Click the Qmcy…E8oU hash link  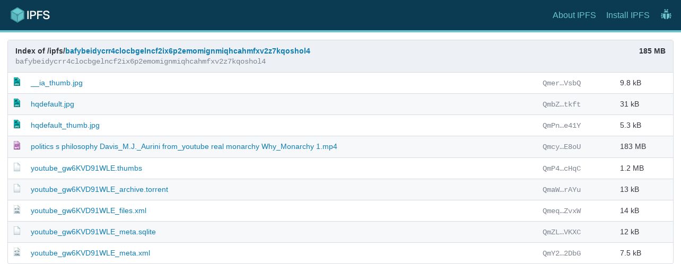click(562, 147)
